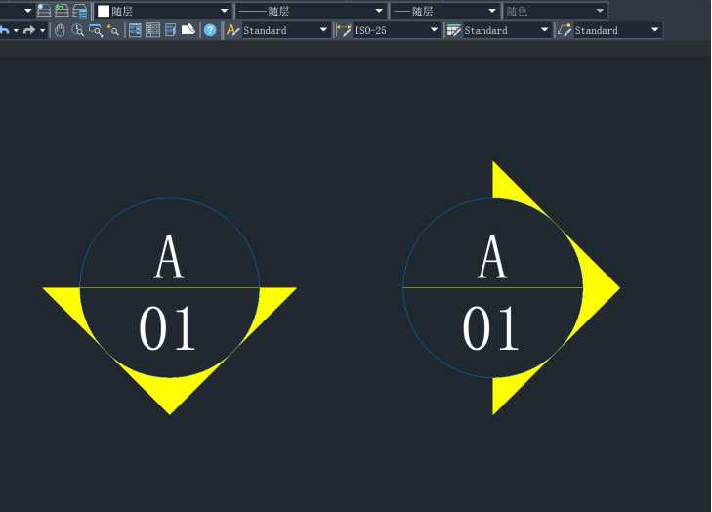712x512 pixels.
Task: Click the Redo arrow icon
Action: pyautogui.click(x=29, y=30)
